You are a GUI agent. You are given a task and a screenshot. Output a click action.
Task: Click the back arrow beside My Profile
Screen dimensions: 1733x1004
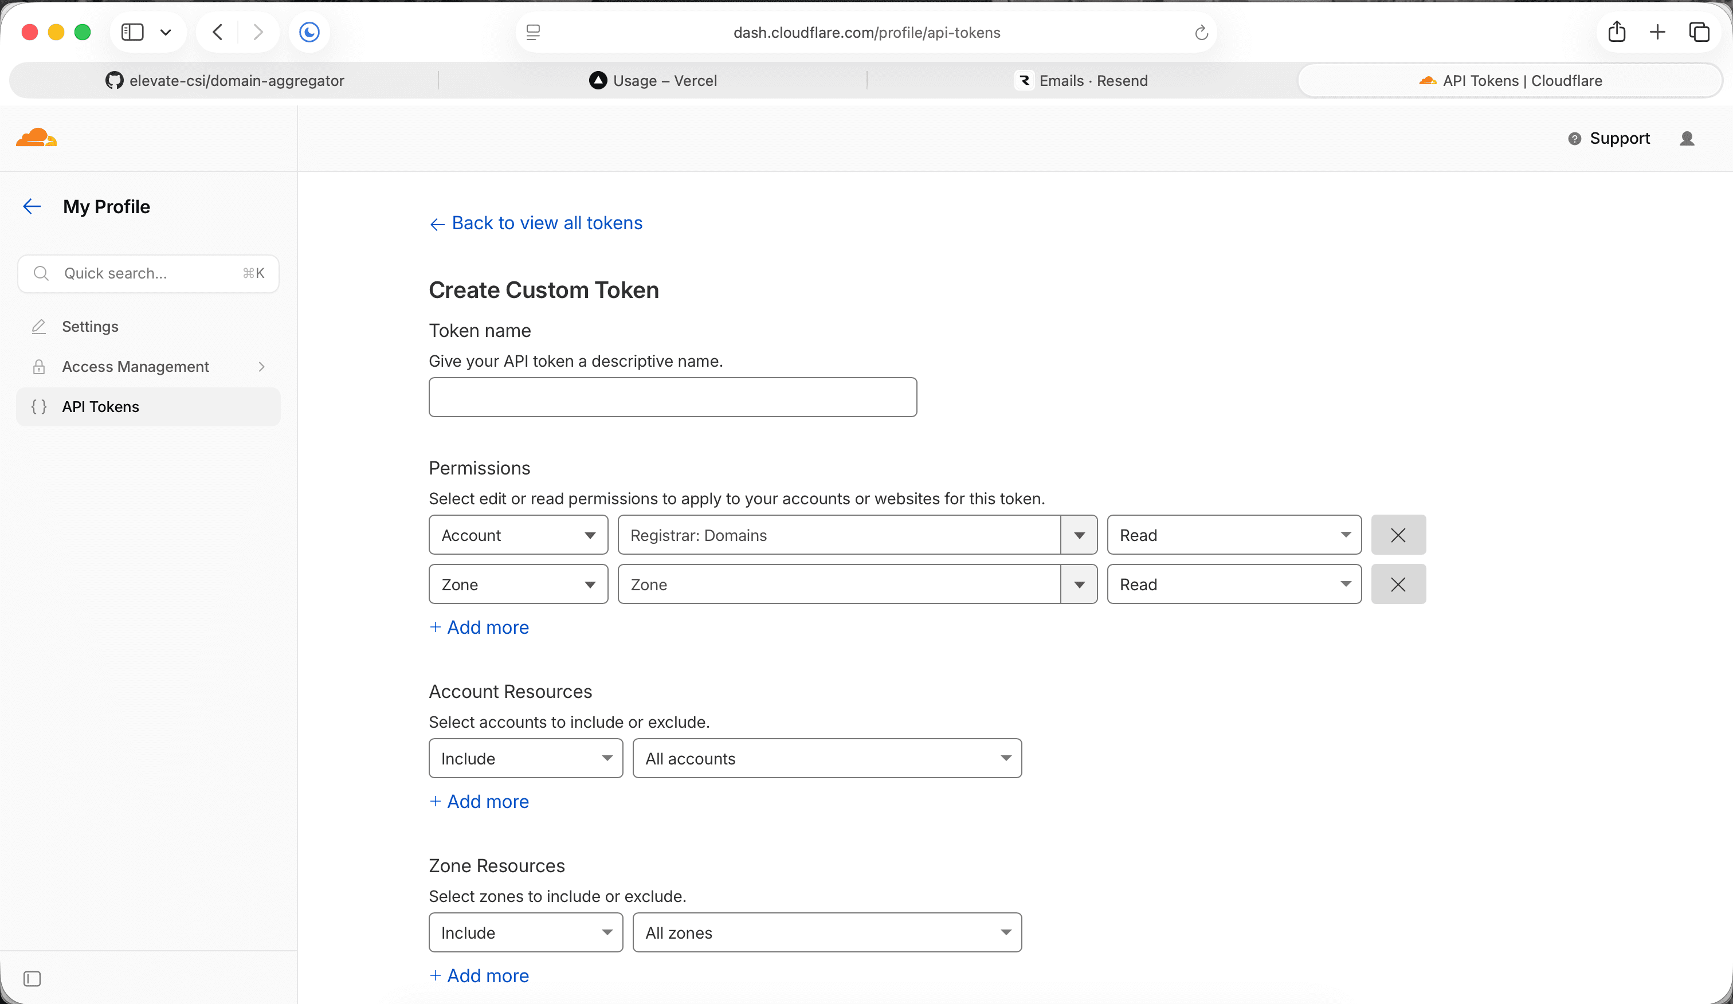click(32, 206)
